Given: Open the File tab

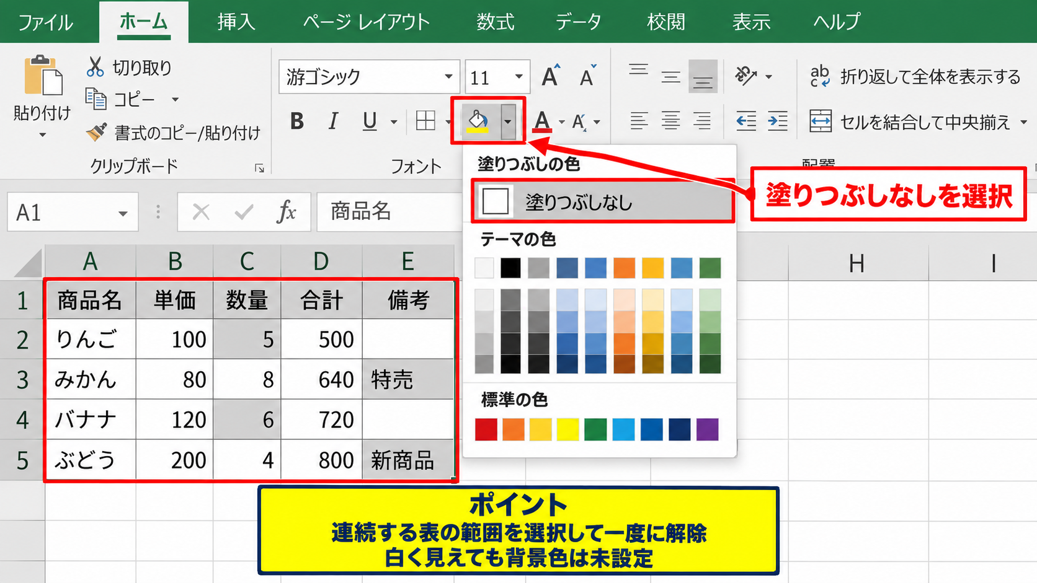Looking at the screenshot, I should pyautogui.click(x=45, y=22).
